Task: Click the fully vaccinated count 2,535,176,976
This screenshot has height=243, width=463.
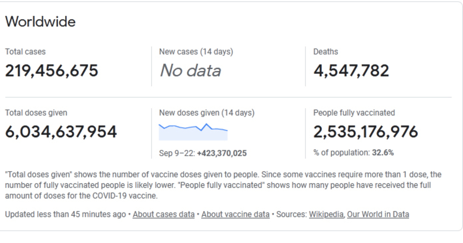Action: pyautogui.click(x=365, y=132)
